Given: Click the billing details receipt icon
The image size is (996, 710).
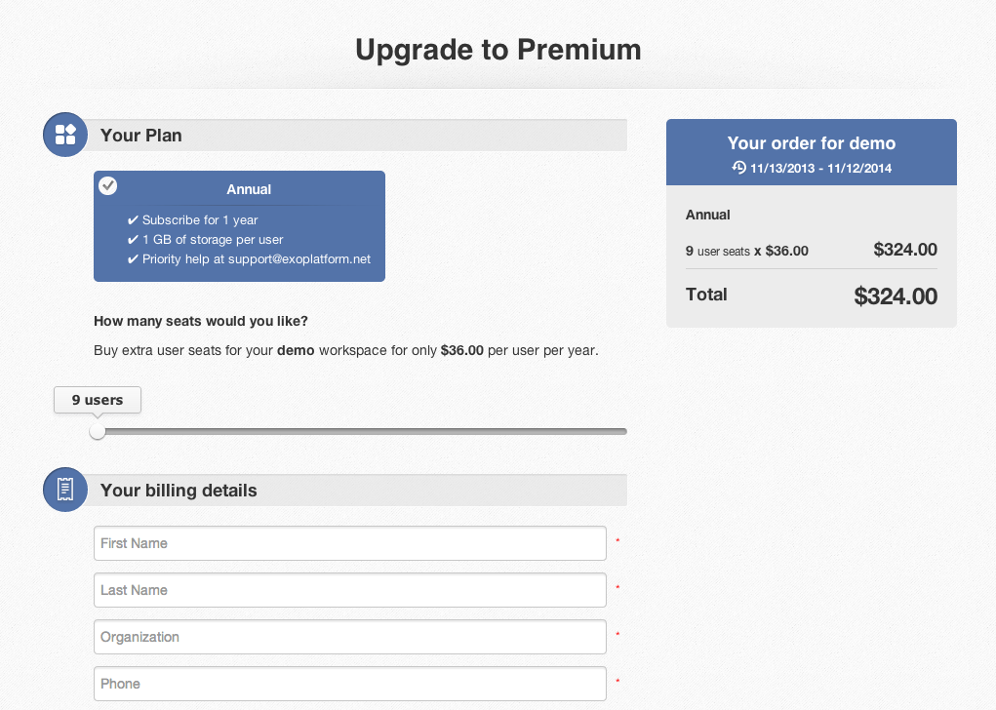Looking at the screenshot, I should 65,490.
